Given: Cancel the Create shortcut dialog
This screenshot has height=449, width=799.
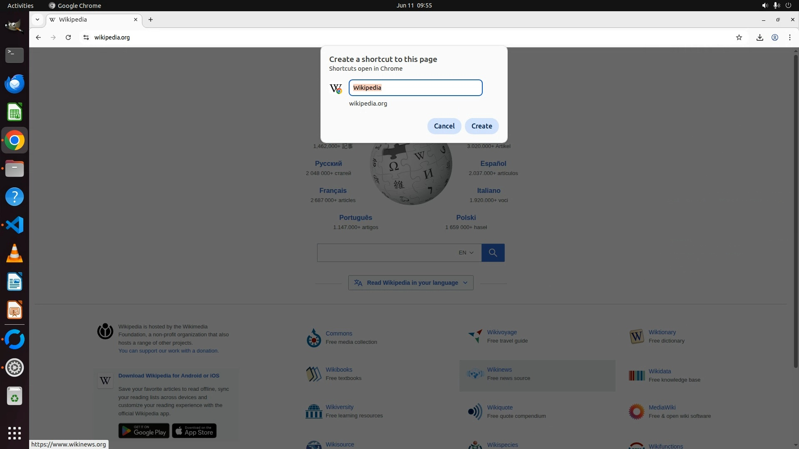Looking at the screenshot, I should pyautogui.click(x=444, y=126).
